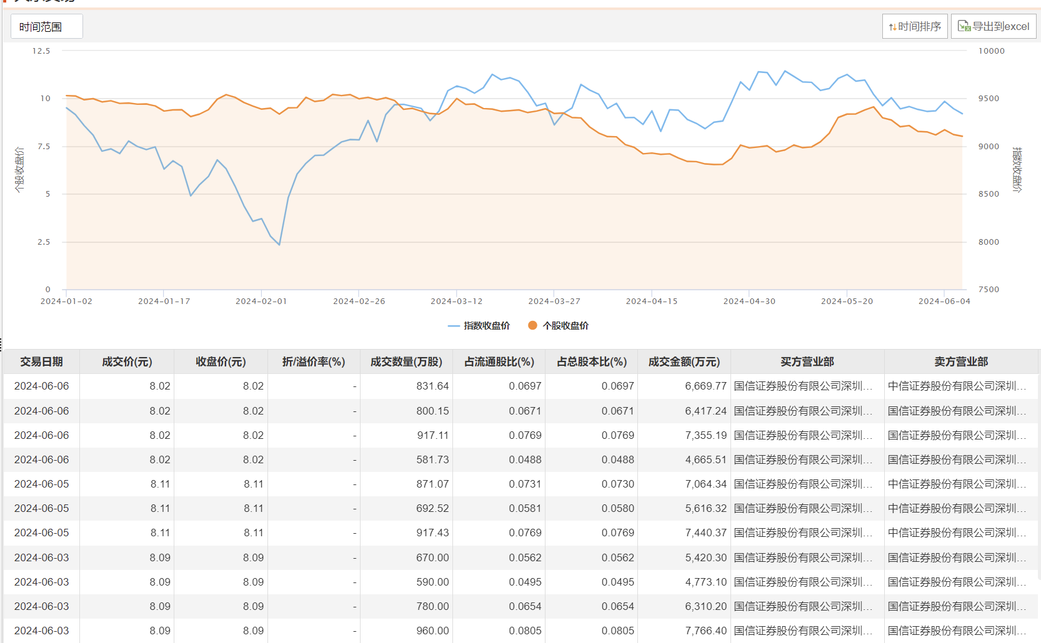Select the 买方营业部 column header
Screen dimensions: 1041x643
pos(807,362)
